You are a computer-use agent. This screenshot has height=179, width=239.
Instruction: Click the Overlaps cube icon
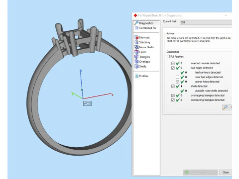pos(136,62)
